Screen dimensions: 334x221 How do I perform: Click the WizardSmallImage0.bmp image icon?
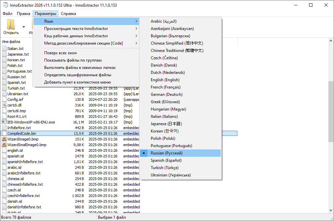point(4,145)
